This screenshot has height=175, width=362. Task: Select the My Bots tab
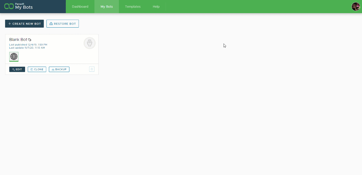coord(106,6)
